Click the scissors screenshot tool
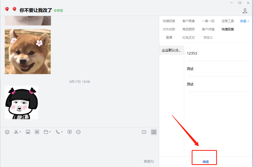Viewport: 253px width, 167px height. coord(16,132)
